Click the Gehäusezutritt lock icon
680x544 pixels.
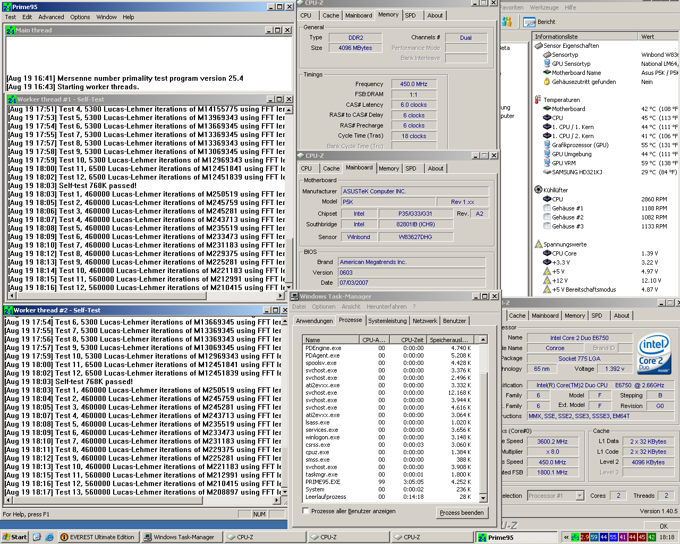coord(547,82)
